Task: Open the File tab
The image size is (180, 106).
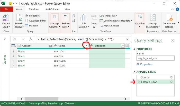Action: 6,9
